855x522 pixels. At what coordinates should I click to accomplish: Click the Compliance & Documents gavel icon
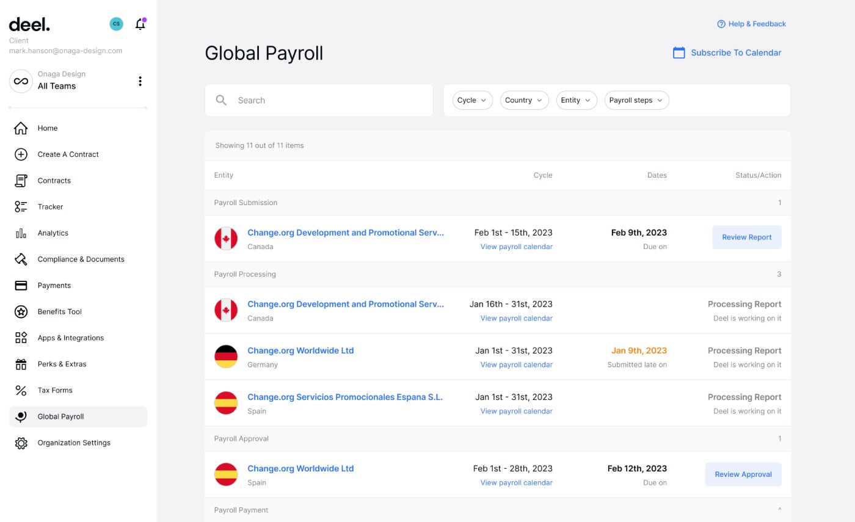coord(21,259)
